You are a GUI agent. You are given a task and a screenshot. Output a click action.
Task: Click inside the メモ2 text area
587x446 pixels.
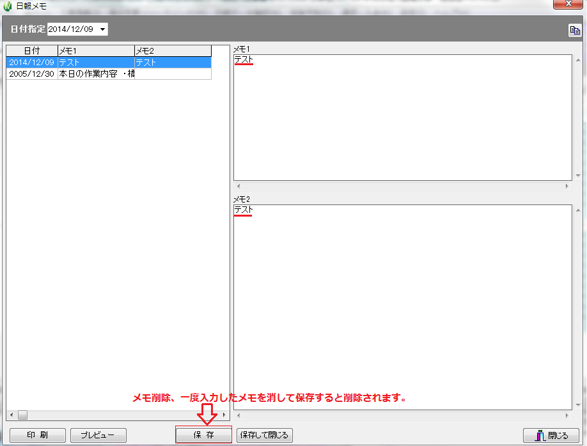[403, 307]
